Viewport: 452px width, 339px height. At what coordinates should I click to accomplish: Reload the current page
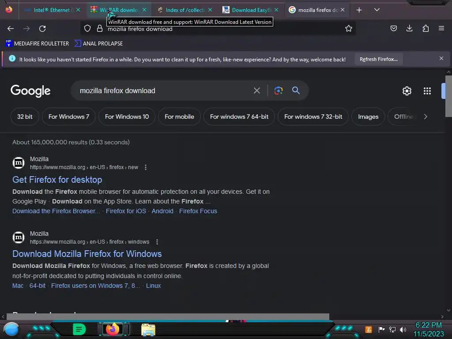(x=42, y=29)
